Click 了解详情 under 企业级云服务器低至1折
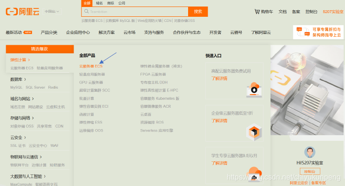This screenshot has height=186, width=345. click(x=219, y=121)
